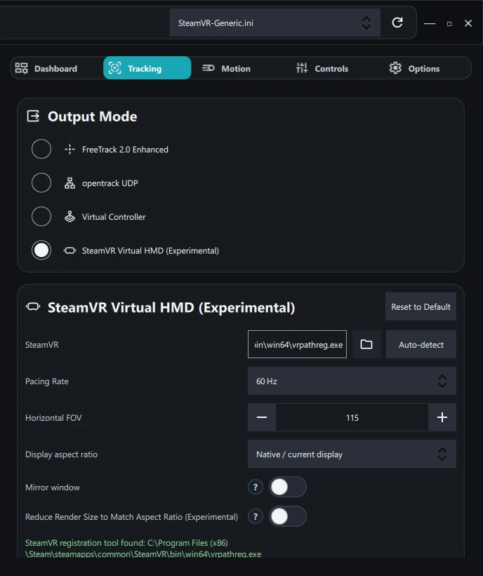Click the Horizontal FOV value 115

click(x=352, y=417)
